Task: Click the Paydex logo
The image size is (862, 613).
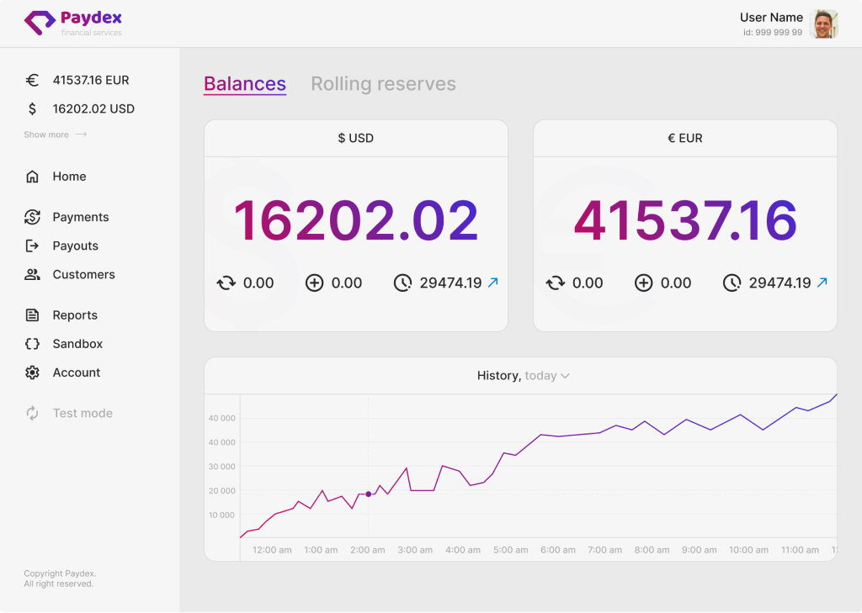Action: click(x=72, y=23)
